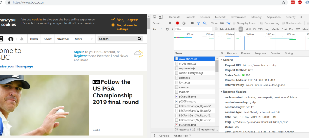Click in the network Filter input
Image resolution: width=309 pixels, height=138 pixels.
pyautogui.click(x=193, y=29)
